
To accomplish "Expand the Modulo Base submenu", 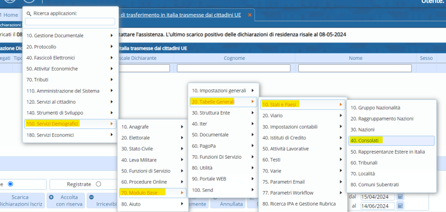I will pos(153,192).
